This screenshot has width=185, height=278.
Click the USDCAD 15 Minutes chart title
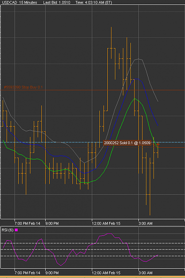click(x=20, y=3)
